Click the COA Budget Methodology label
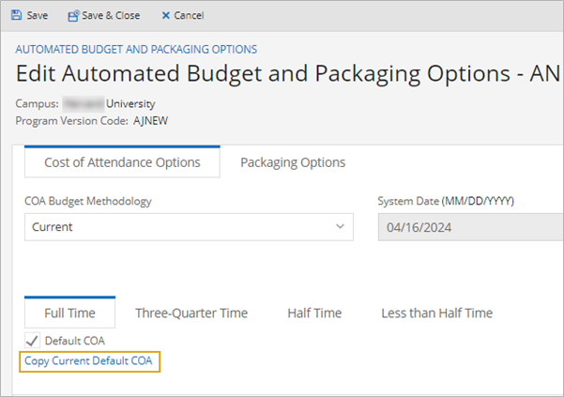 click(88, 201)
